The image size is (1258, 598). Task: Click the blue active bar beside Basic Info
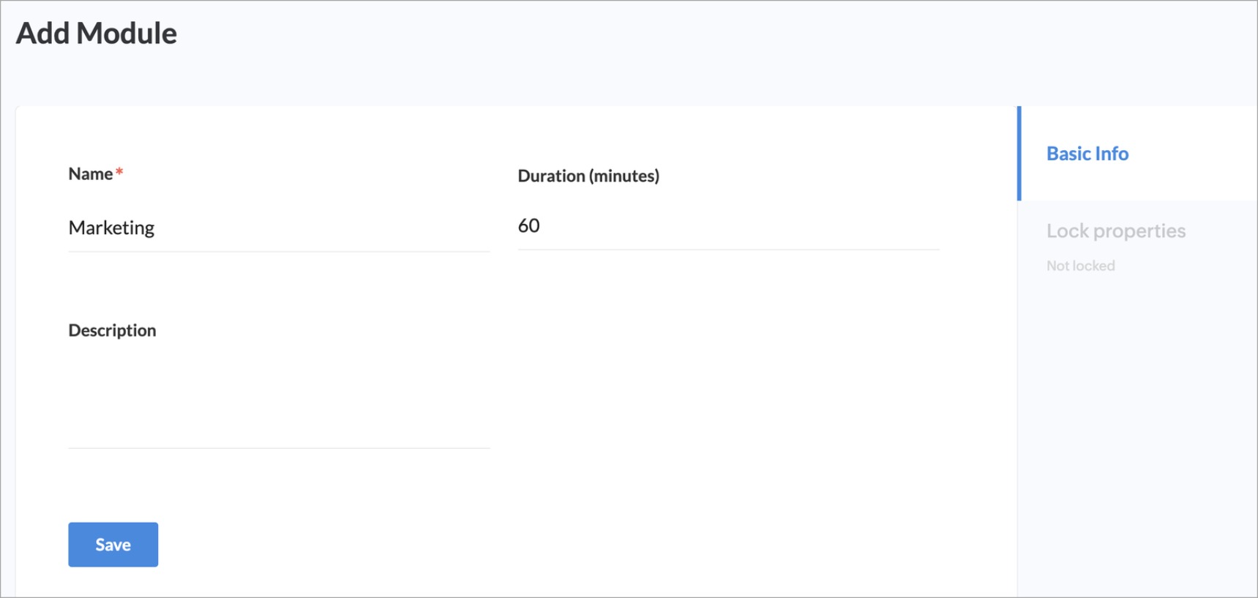(1019, 154)
